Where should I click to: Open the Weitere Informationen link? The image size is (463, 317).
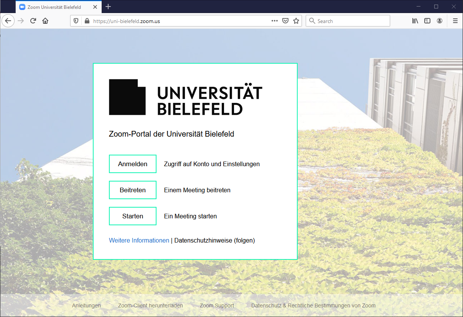139,240
